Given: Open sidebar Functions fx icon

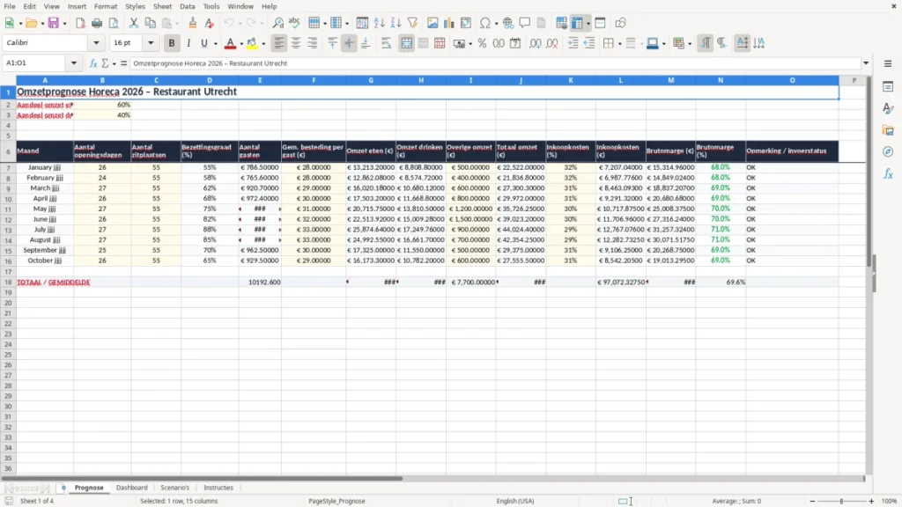Looking at the screenshot, I should [x=888, y=173].
